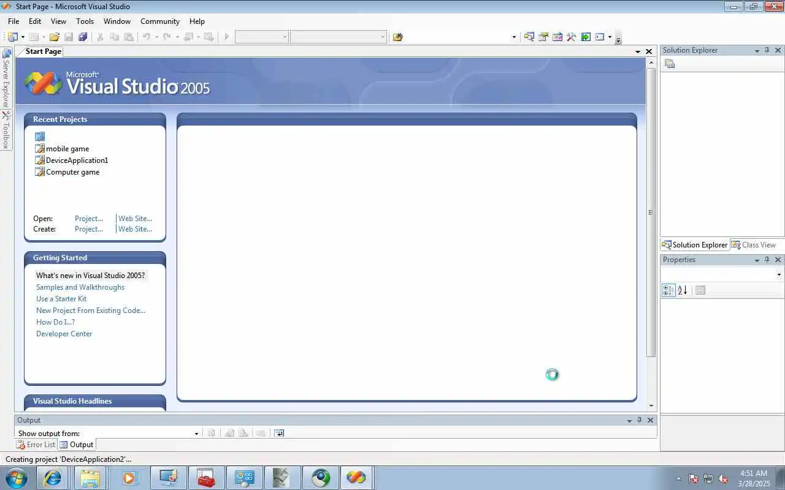The height and width of the screenshot is (490, 785).
Task: Click Windows Start orb on taskbar
Action: 16,478
